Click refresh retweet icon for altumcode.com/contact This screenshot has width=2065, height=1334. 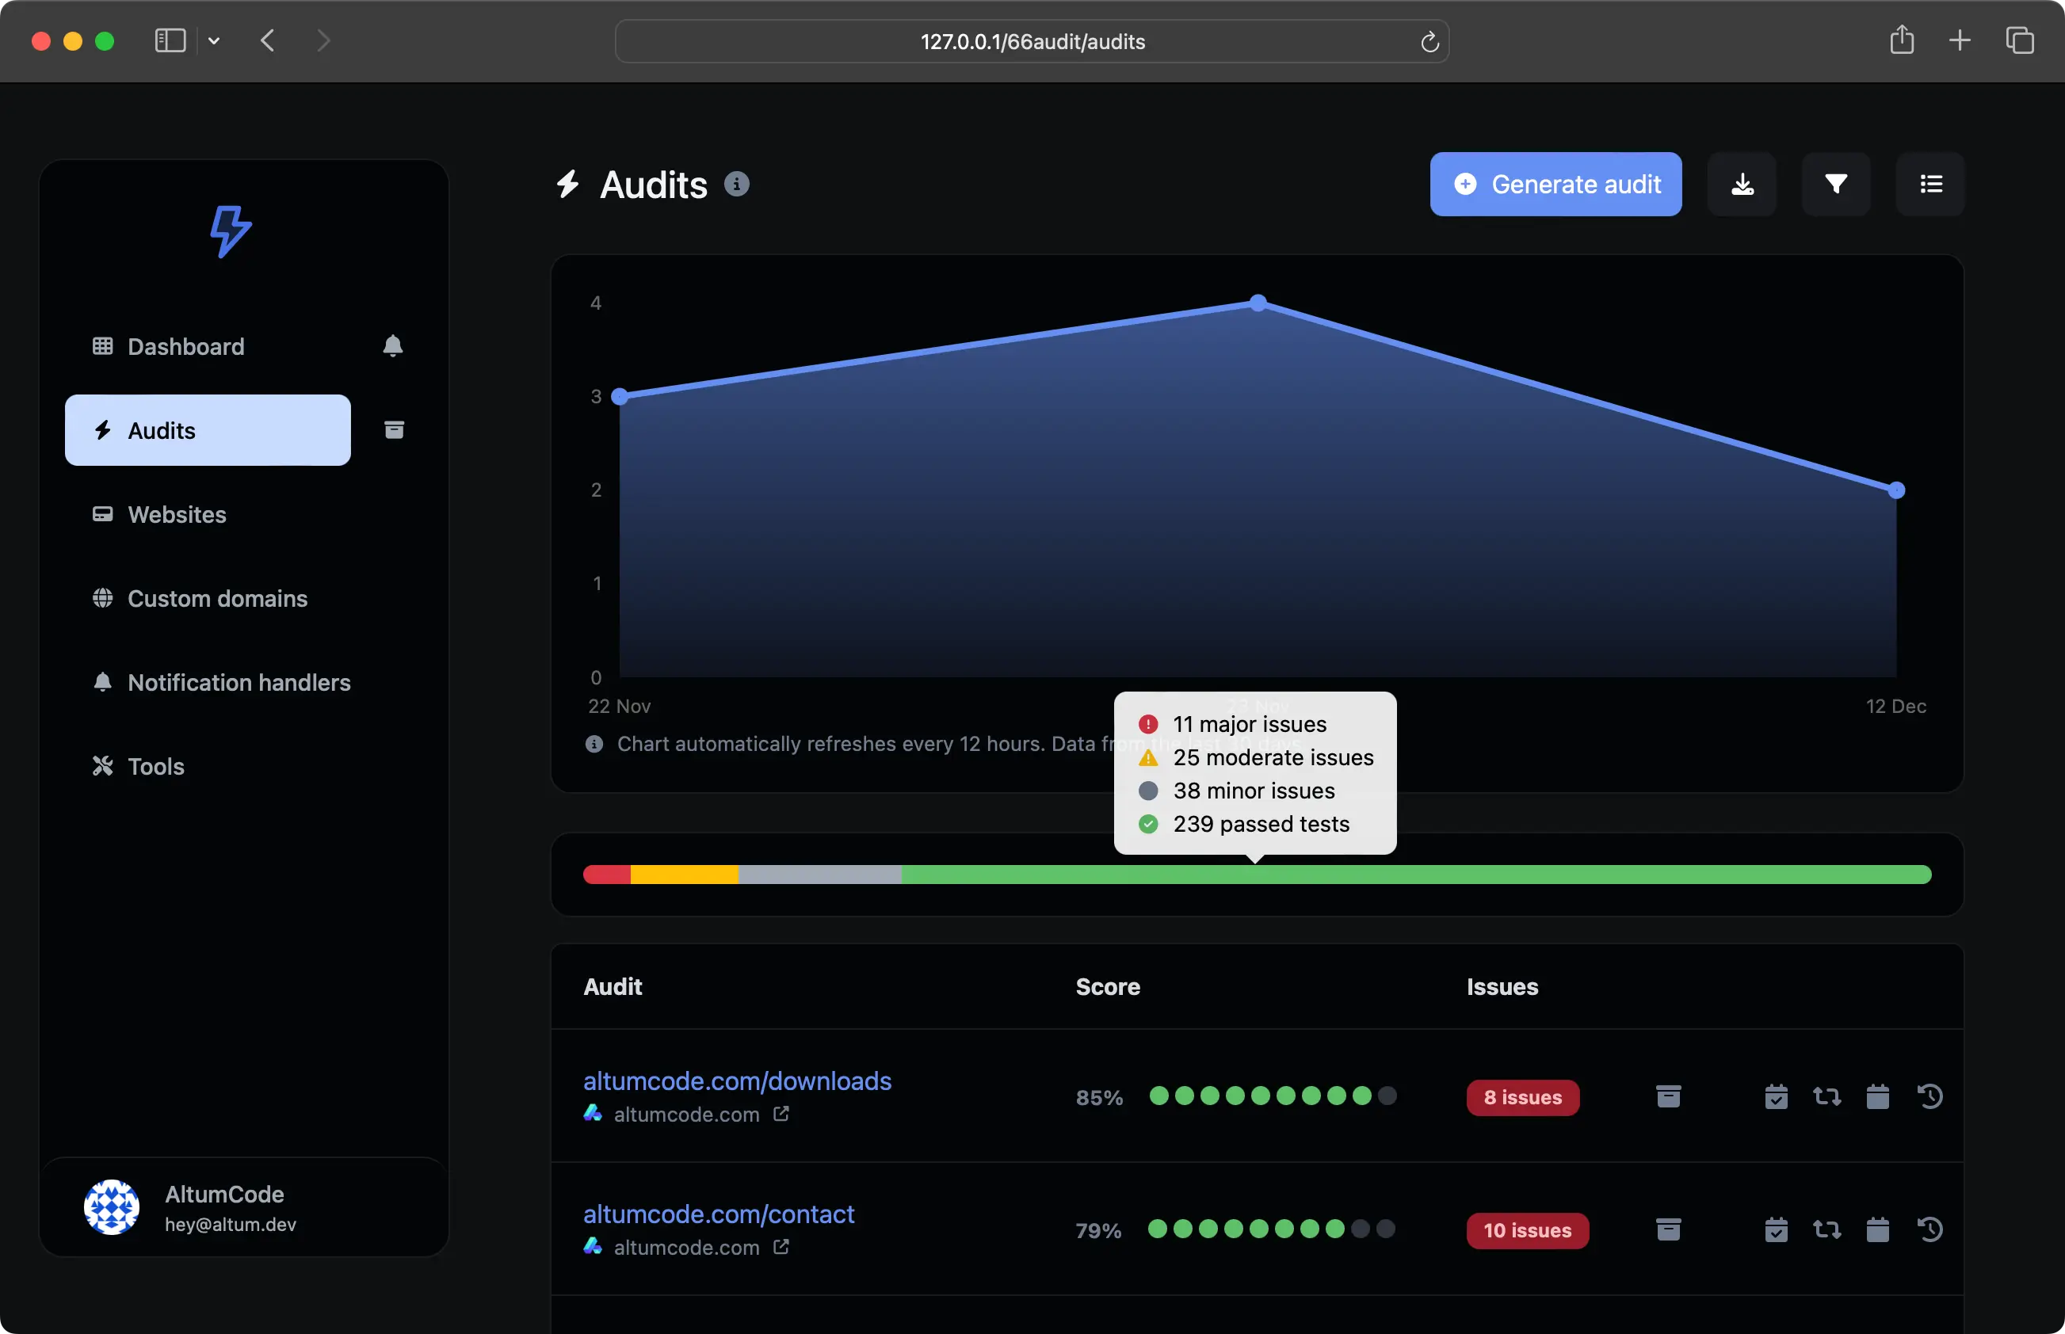point(1826,1230)
